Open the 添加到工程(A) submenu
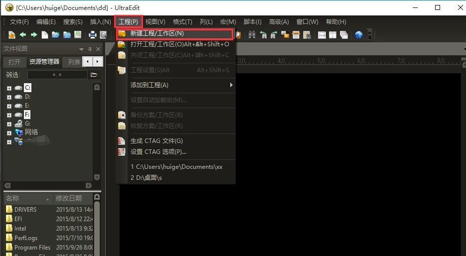 tap(175, 85)
